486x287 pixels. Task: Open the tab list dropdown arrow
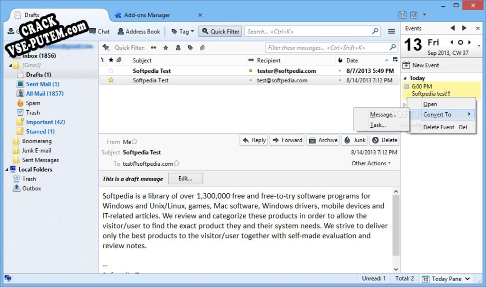click(424, 14)
